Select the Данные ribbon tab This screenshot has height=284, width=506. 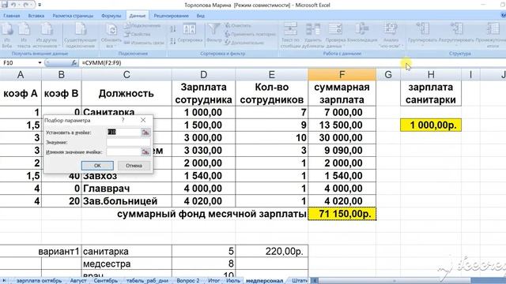pos(137,16)
